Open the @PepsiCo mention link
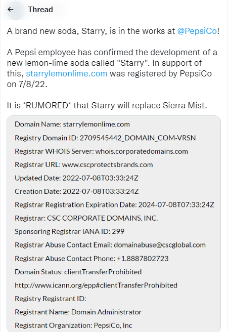228x332 pixels. [x=197, y=31]
